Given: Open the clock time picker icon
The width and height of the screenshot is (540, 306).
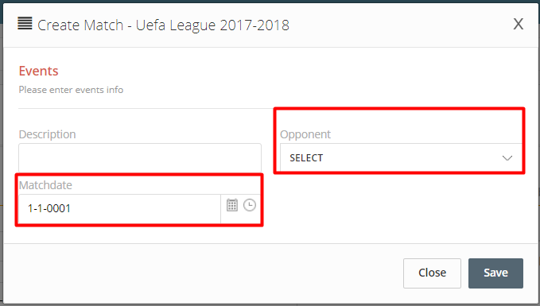Looking at the screenshot, I should pos(250,205).
